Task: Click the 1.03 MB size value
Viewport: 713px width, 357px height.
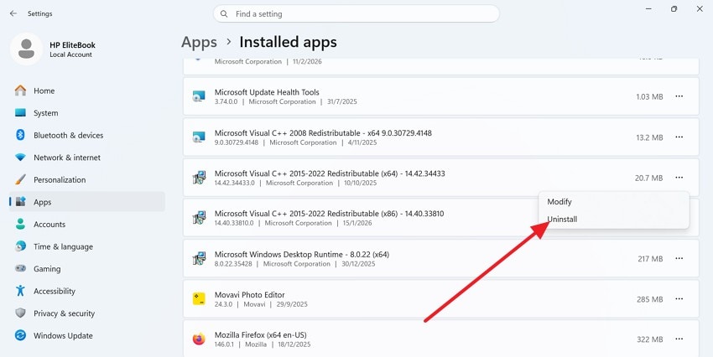Action: (x=649, y=96)
